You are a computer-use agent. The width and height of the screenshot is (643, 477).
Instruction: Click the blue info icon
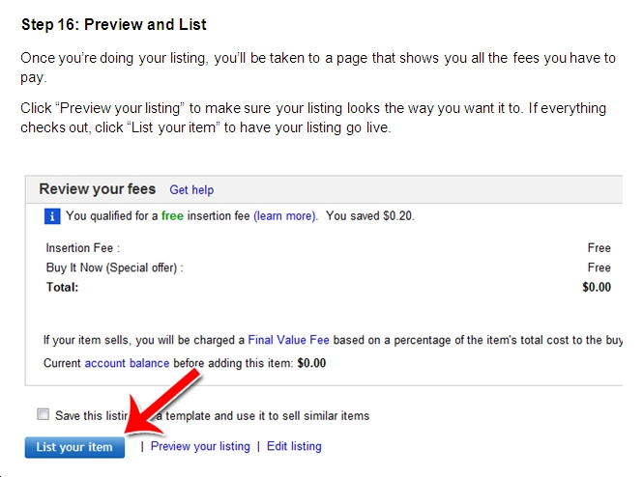click(52, 216)
